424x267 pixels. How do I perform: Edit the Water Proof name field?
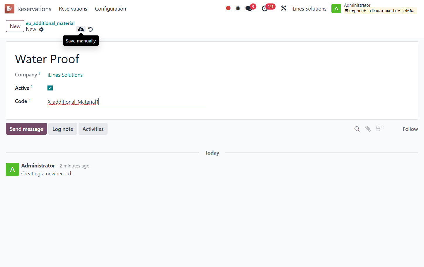pos(47,59)
